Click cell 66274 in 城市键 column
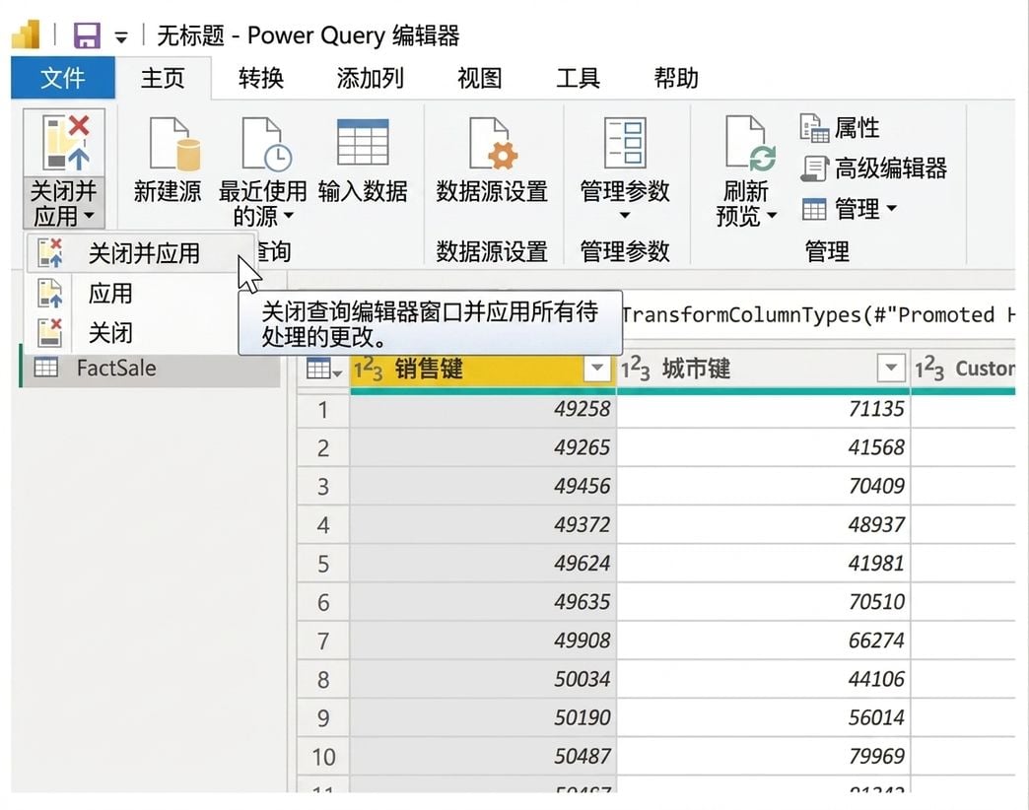 tap(763, 641)
